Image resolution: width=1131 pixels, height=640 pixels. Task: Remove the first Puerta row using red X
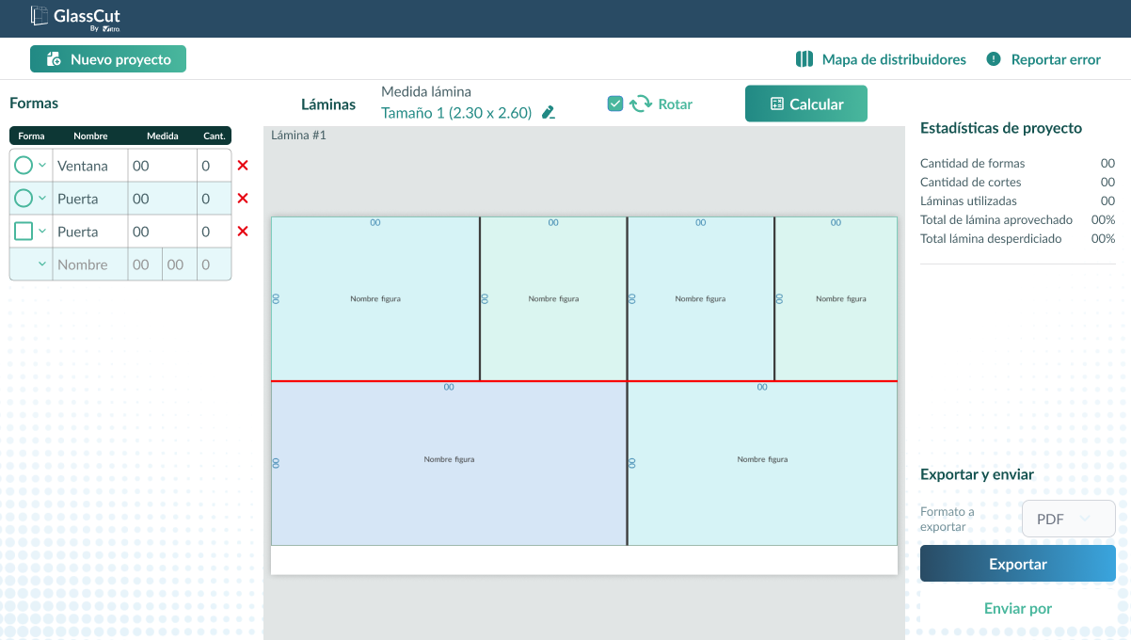pyautogui.click(x=243, y=199)
